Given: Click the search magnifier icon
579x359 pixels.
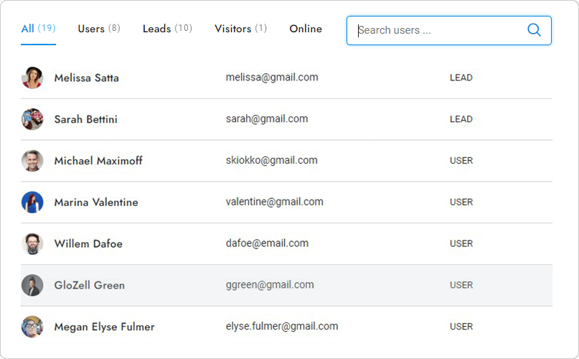Looking at the screenshot, I should pos(534,30).
